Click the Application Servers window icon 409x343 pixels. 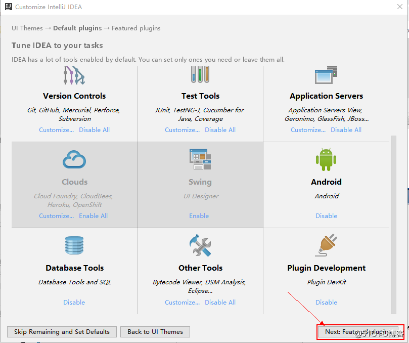[x=326, y=75]
